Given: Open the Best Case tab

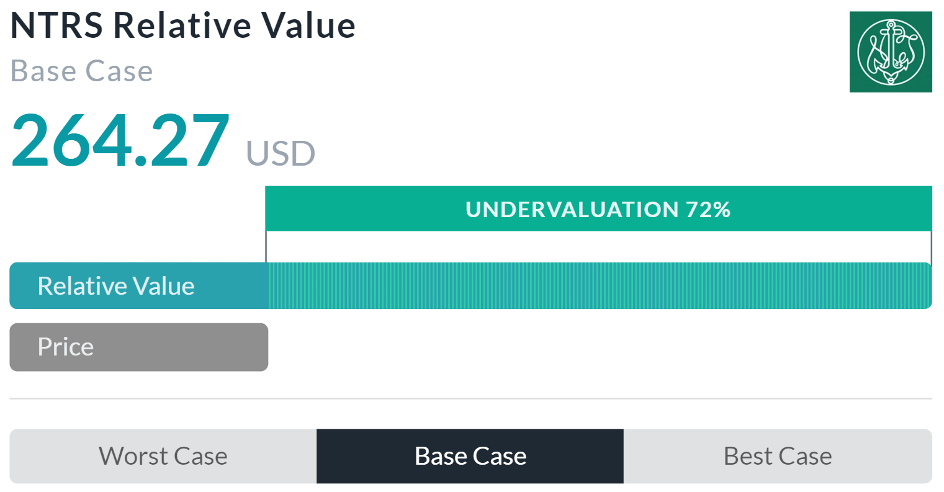Looking at the screenshot, I should (778, 456).
